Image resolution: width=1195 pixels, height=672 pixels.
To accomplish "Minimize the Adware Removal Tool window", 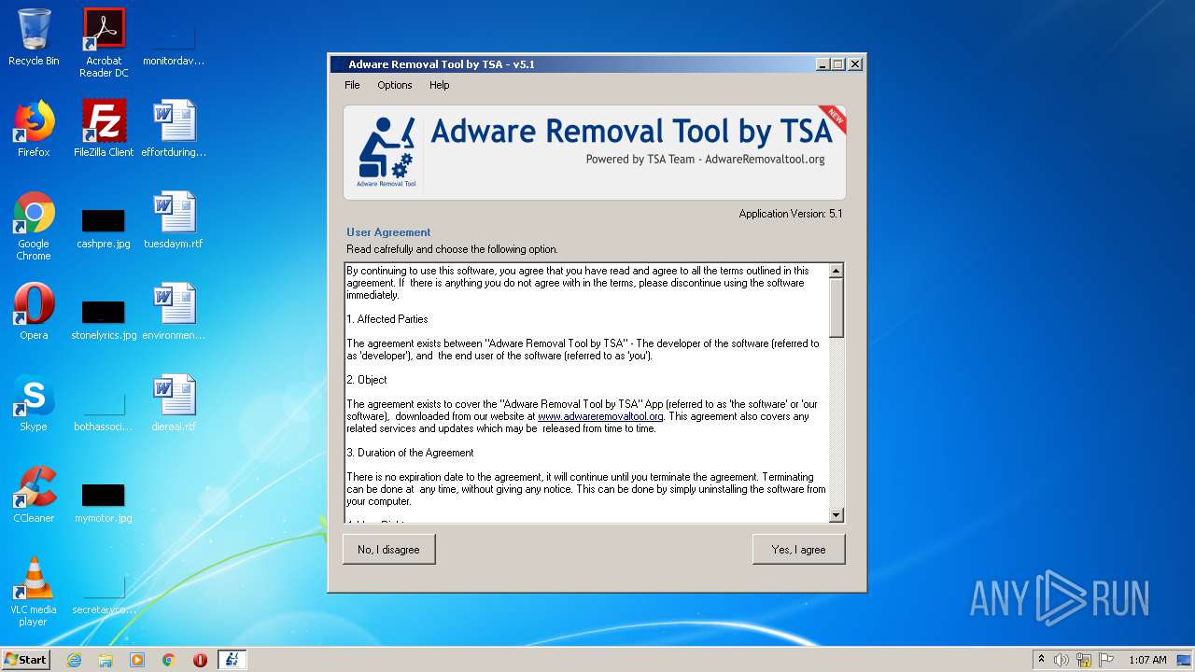I will 822,64.
